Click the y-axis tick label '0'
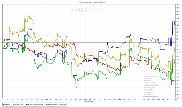 coord(177,42)
